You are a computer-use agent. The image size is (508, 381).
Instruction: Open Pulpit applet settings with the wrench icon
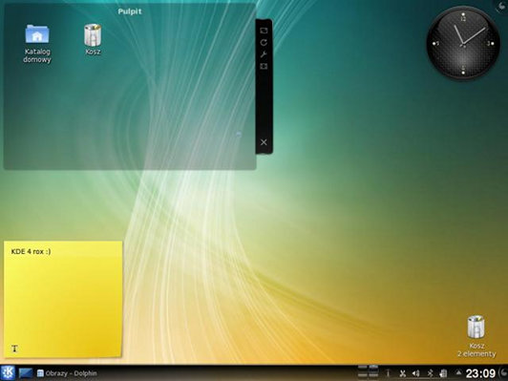[x=264, y=54]
